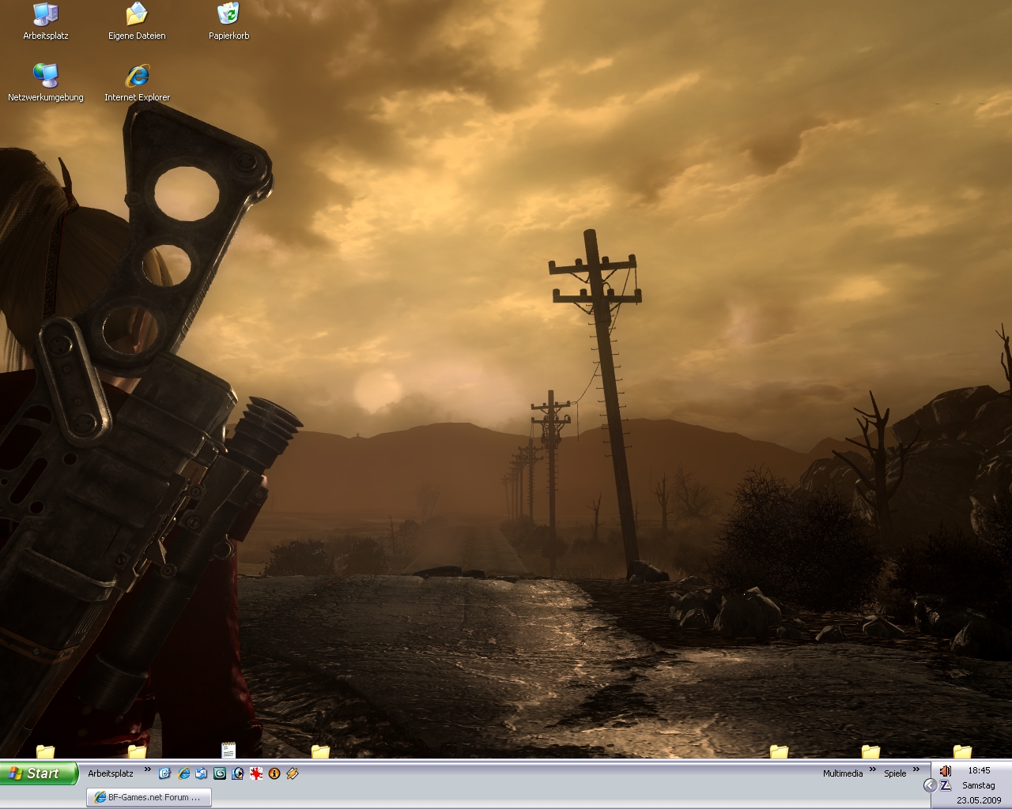Click the Arbeitsplatz toolbar label on taskbar
The height and width of the screenshot is (809, 1012).
[111, 773]
